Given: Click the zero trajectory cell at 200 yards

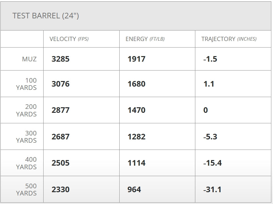Looking at the screenshot, I should click(x=205, y=110).
